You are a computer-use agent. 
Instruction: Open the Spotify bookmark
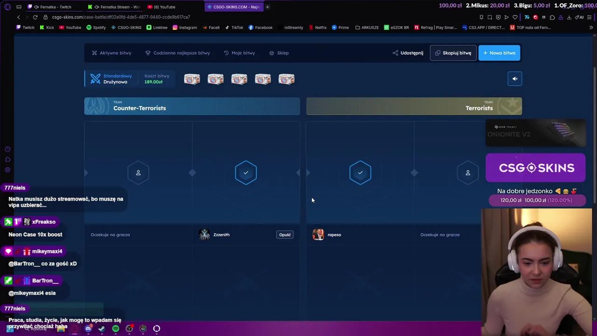(x=96, y=28)
